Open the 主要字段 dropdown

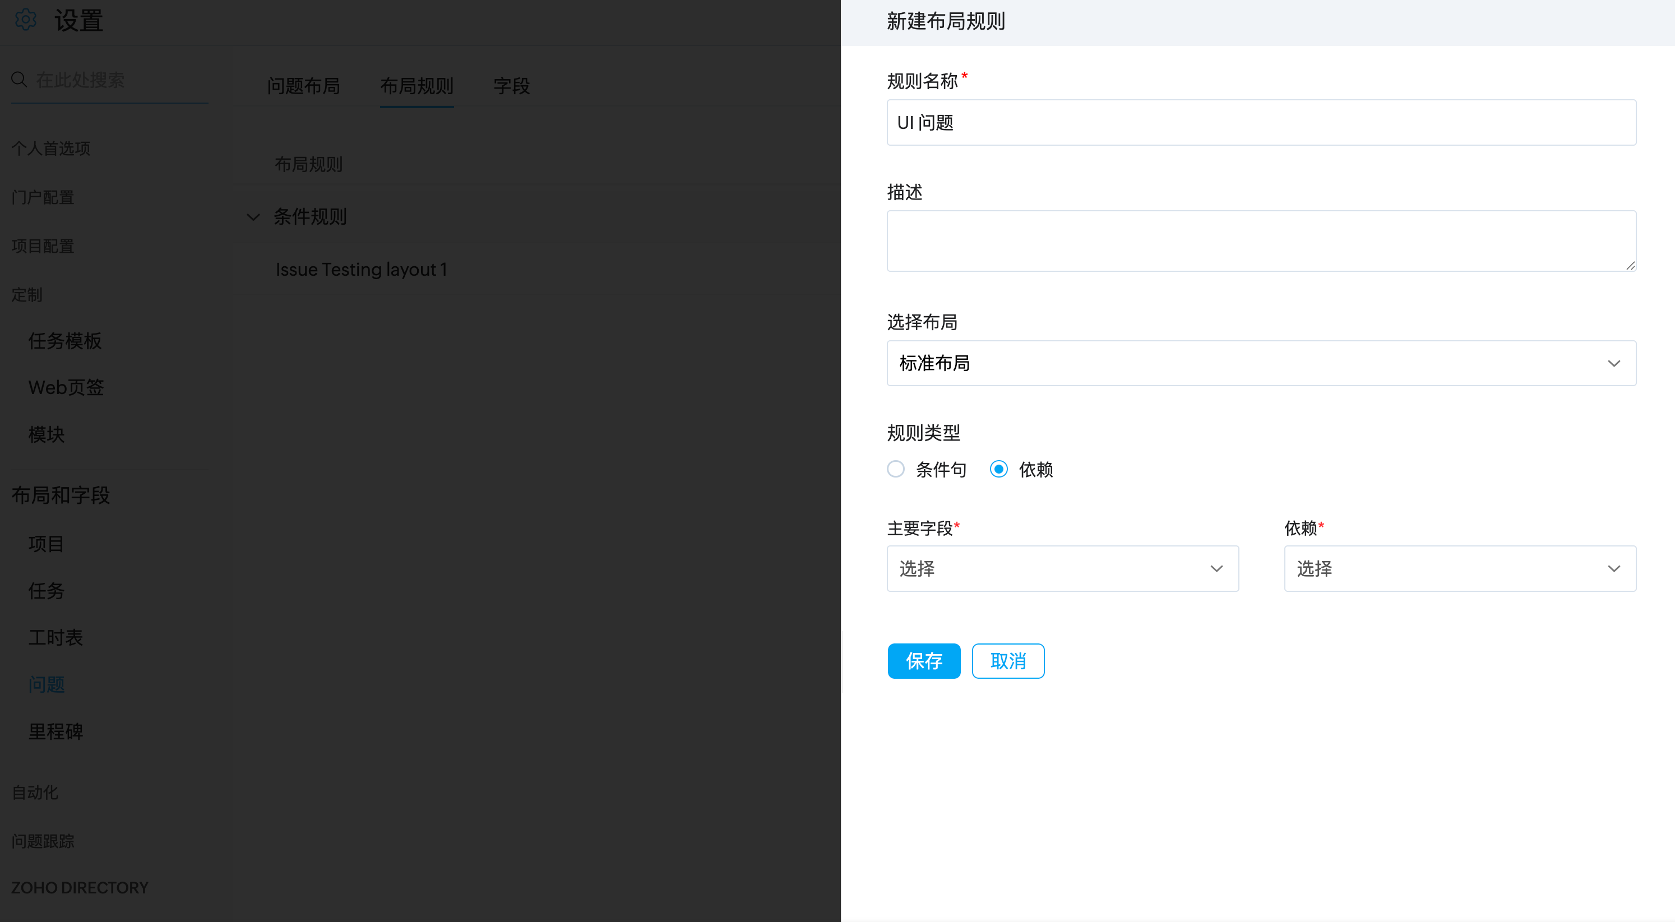[x=1062, y=569]
